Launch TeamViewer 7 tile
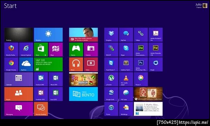 [x=111, y=64]
